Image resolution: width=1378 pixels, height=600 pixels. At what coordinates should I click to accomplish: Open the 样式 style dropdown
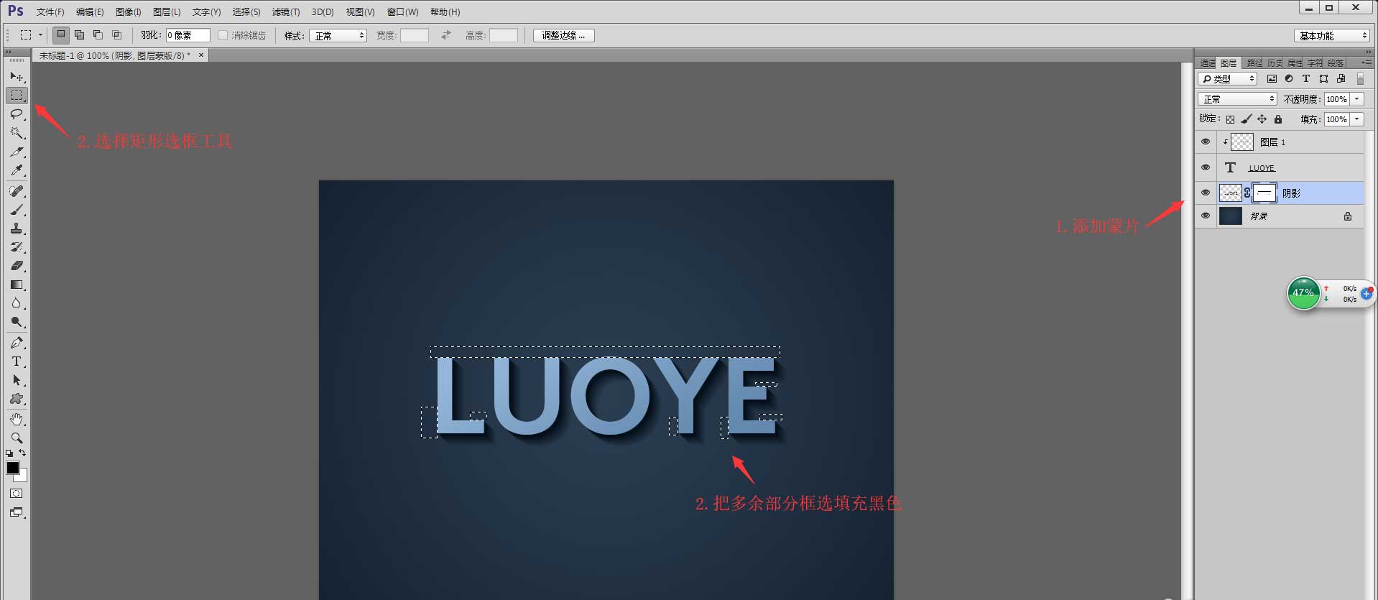click(338, 35)
